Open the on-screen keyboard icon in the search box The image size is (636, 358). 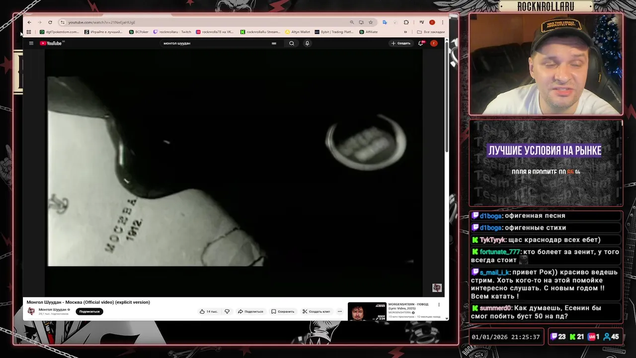tap(274, 43)
